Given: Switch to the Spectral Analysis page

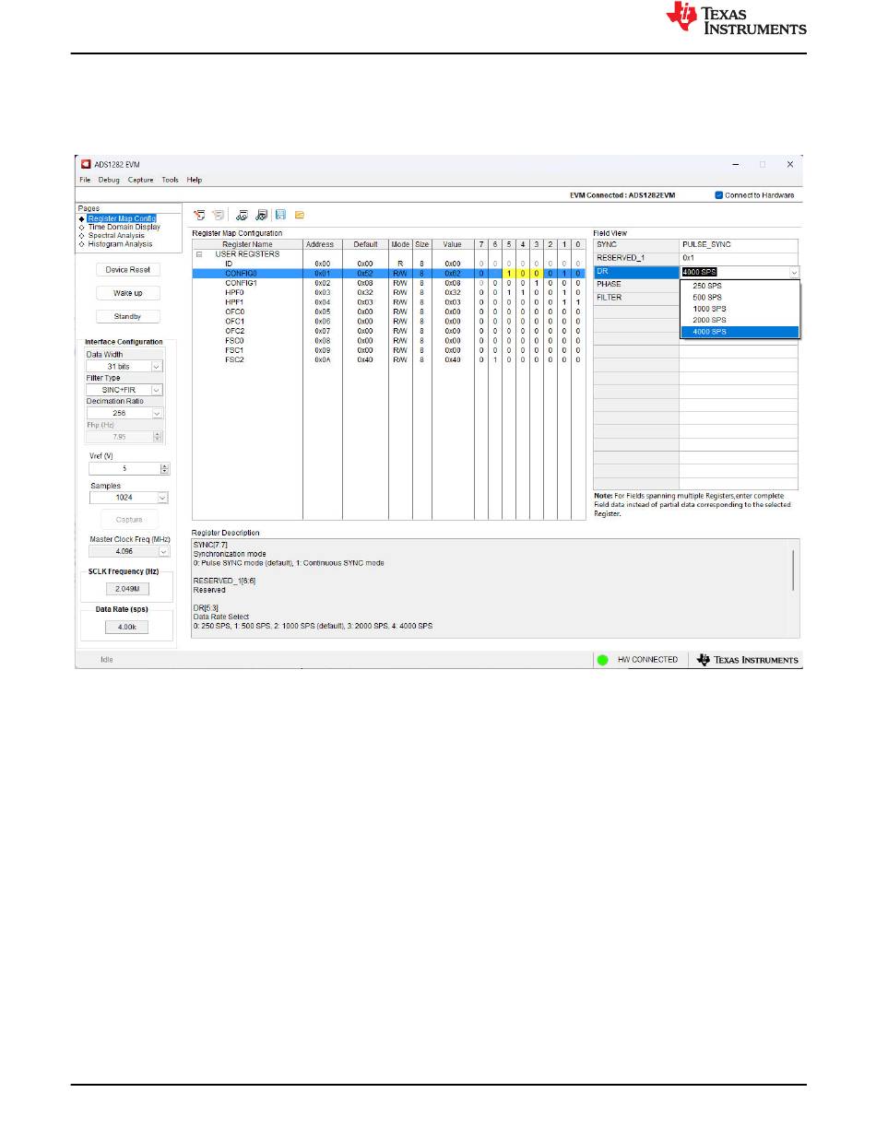Looking at the screenshot, I should pos(116,235).
